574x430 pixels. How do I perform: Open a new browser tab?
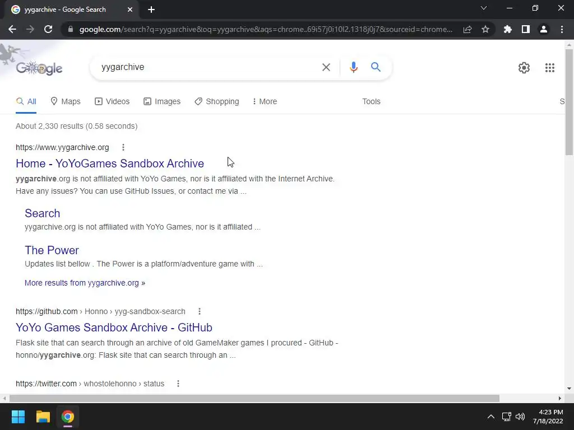[x=151, y=10]
